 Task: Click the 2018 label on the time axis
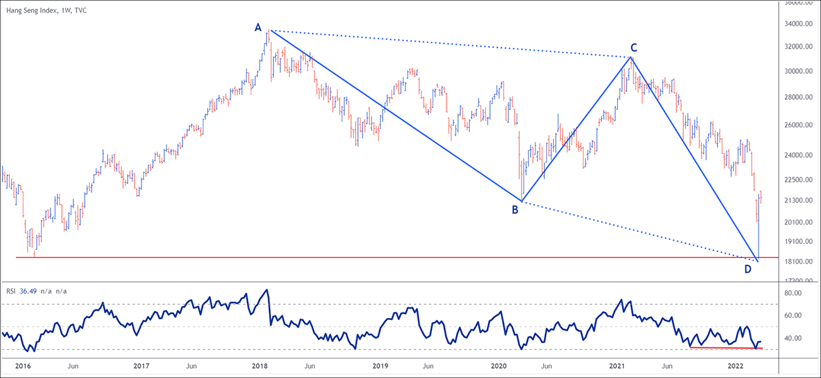point(257,366)
